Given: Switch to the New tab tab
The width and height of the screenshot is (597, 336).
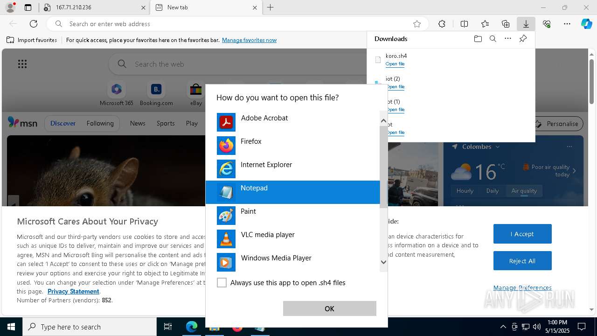Looking at the screenshot, I should pyautogui.click(x=206, y=7).
